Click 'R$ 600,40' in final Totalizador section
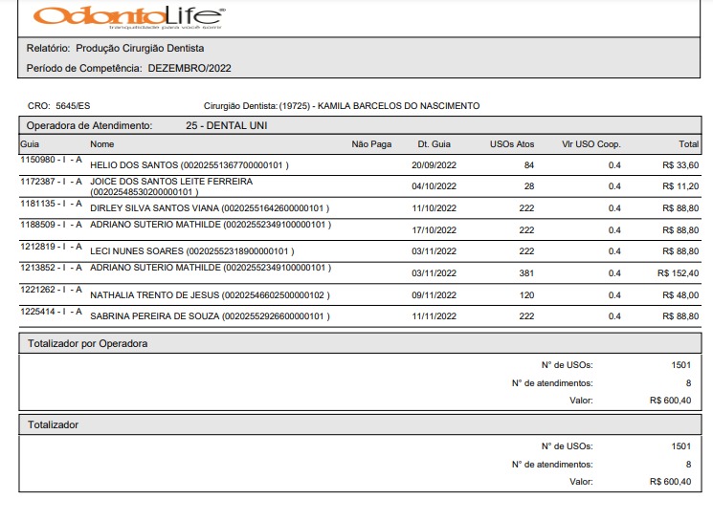Image resolution: width=713 pixels, height=521 pixels. (x=670, y=482)
